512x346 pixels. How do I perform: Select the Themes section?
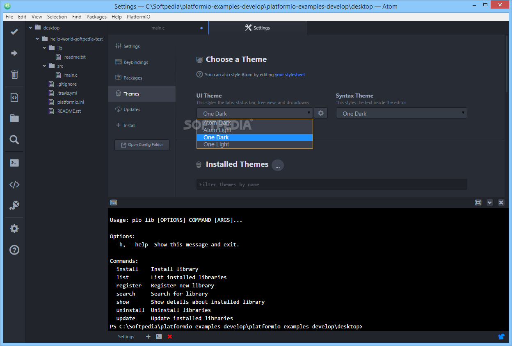[142, 94]
